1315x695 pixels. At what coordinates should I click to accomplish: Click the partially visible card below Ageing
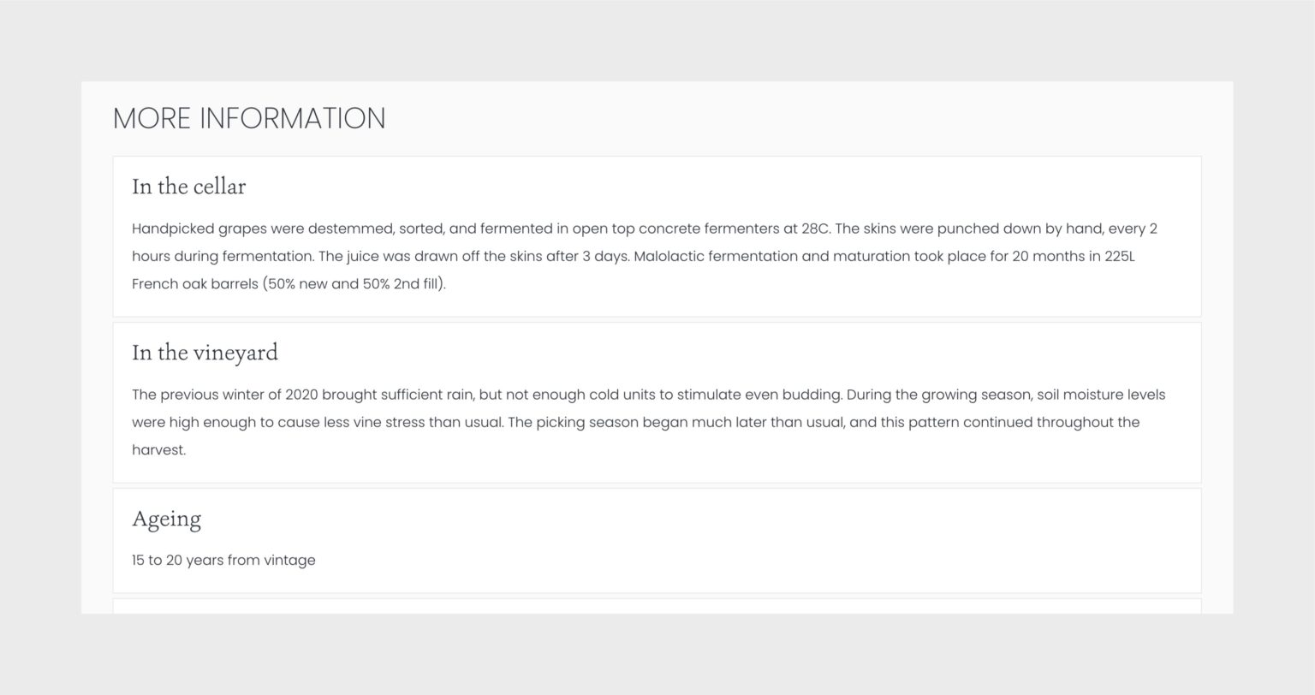point(657,606)
